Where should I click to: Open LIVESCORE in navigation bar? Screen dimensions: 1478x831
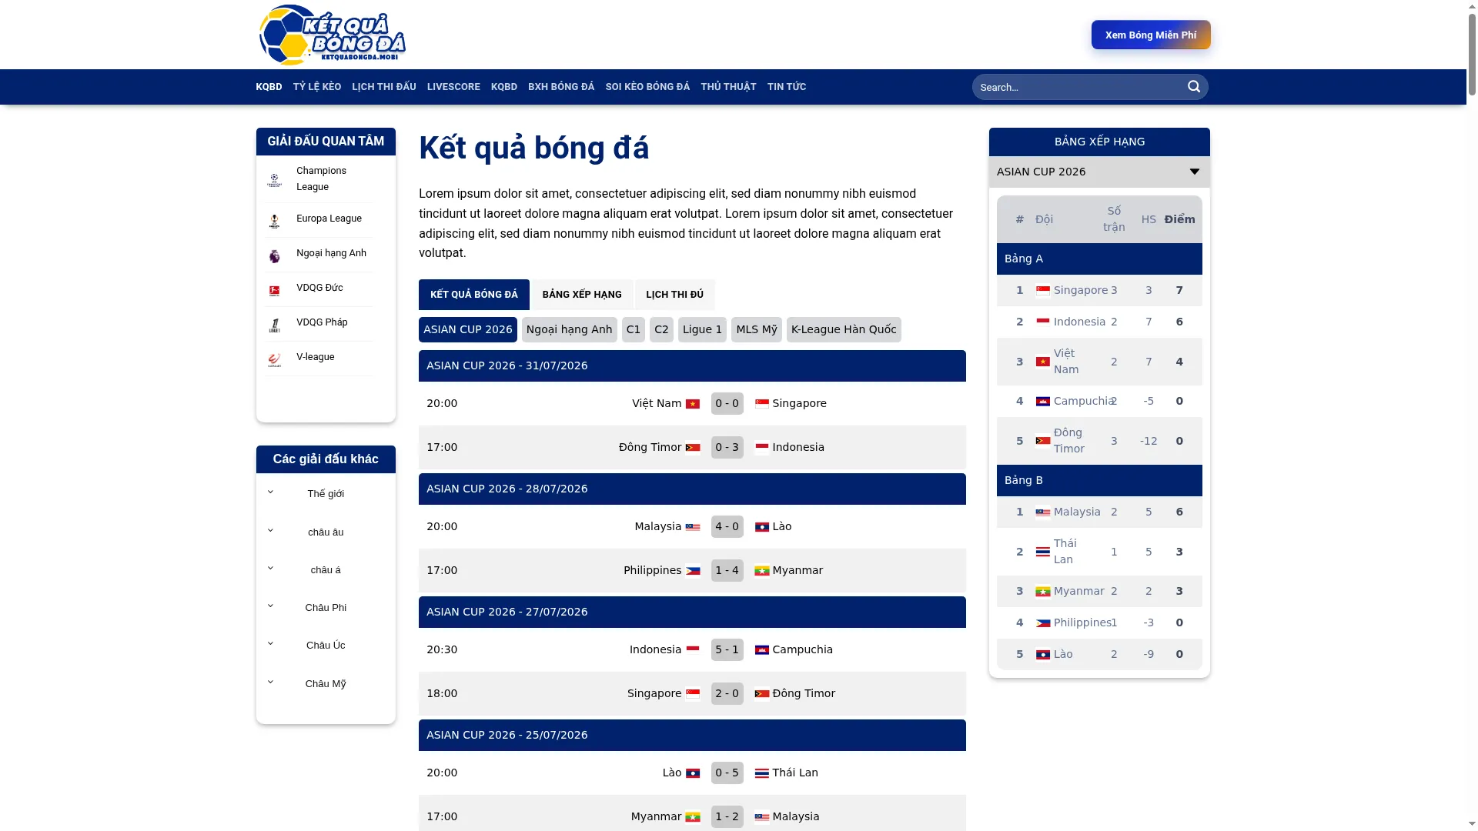coord(453,87)
